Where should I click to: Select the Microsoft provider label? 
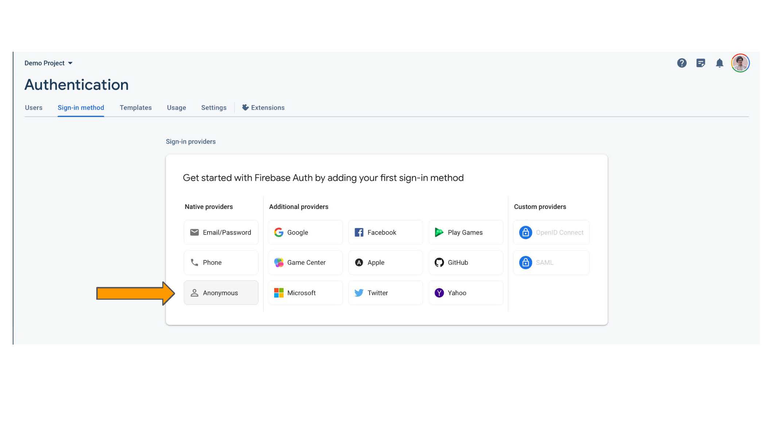pos(302,293)
